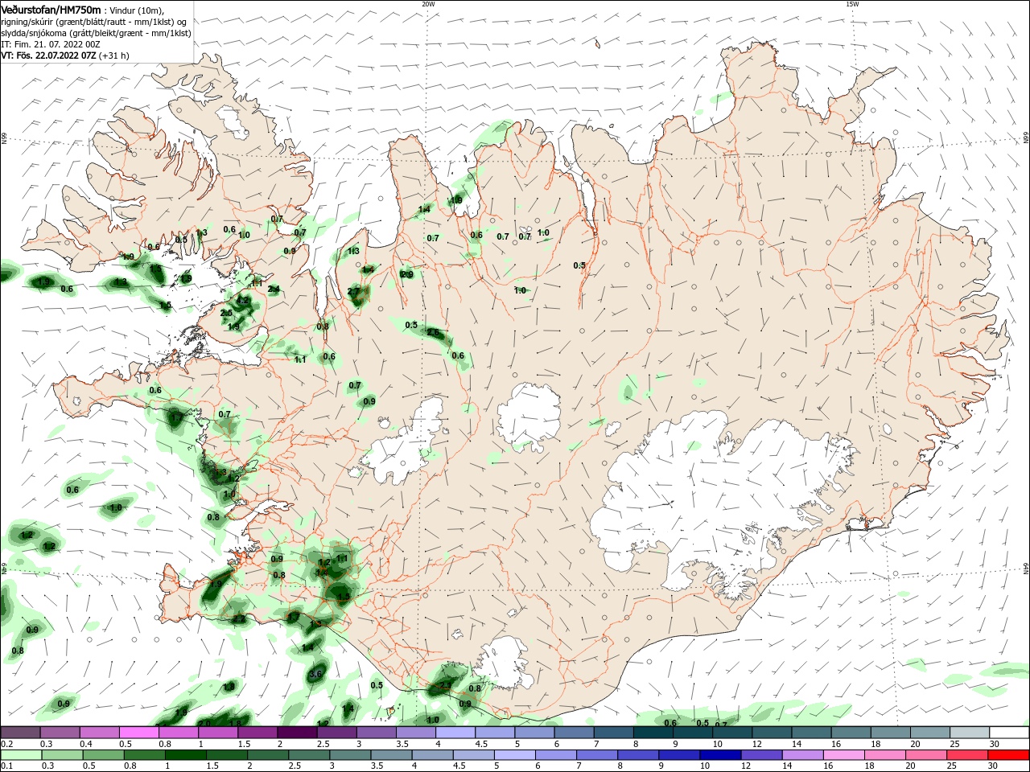This screenshot has width=1030, height=772.
Task: Click the 'VT: Fös. 22.07.2022 07Z' valid time
Action: pos(48,55)
